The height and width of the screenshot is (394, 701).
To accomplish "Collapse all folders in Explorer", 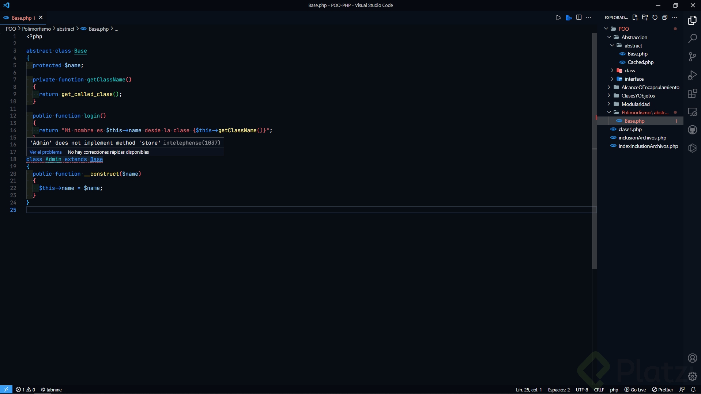I will [665, 18].
